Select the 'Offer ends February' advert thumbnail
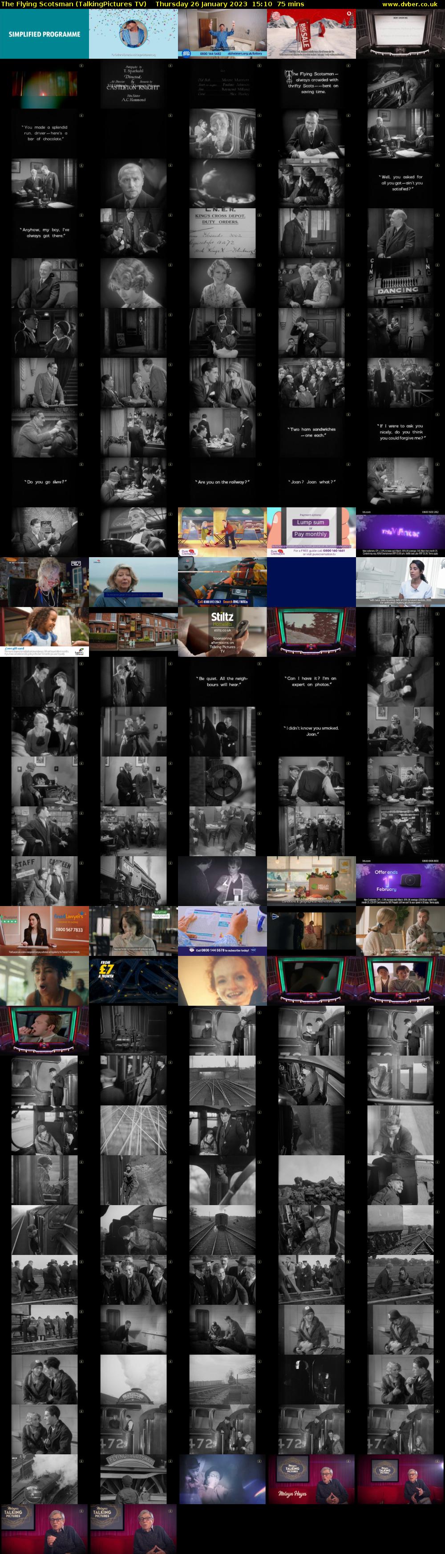The width and height of the screenshot is (445, 1554). coord(400,881)
